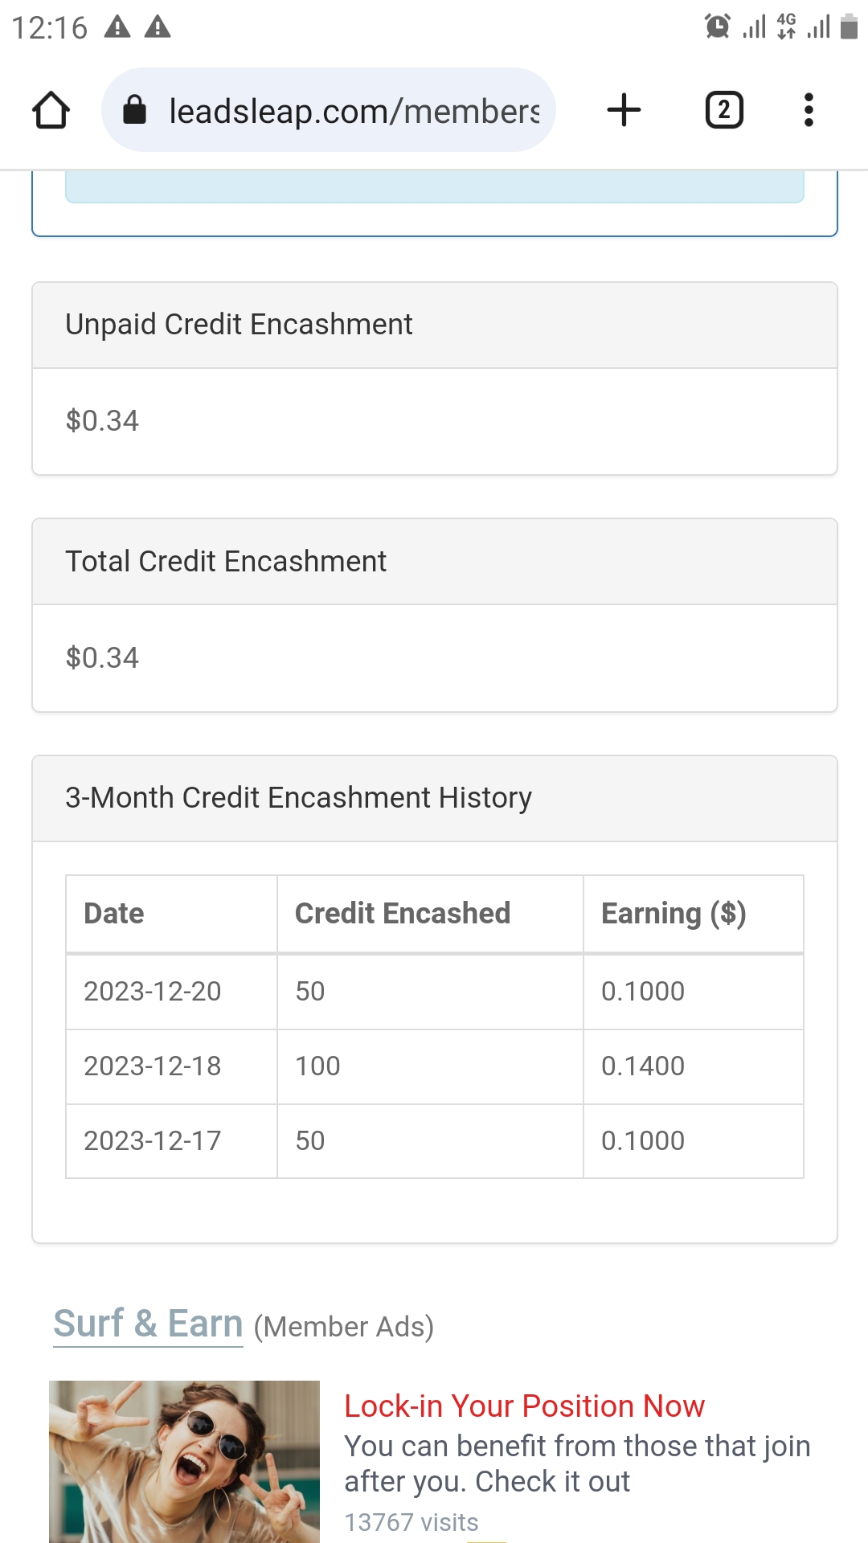Select the Credit Encashed column header
868x1543 pixels.
click(402, 914)
